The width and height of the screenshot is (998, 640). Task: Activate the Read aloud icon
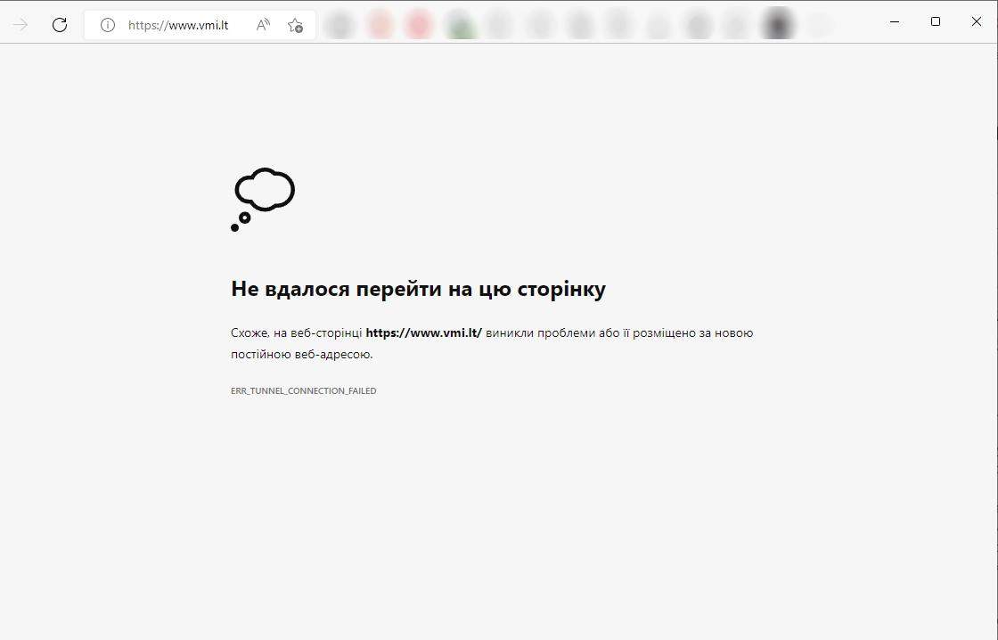tap(263, 25)
